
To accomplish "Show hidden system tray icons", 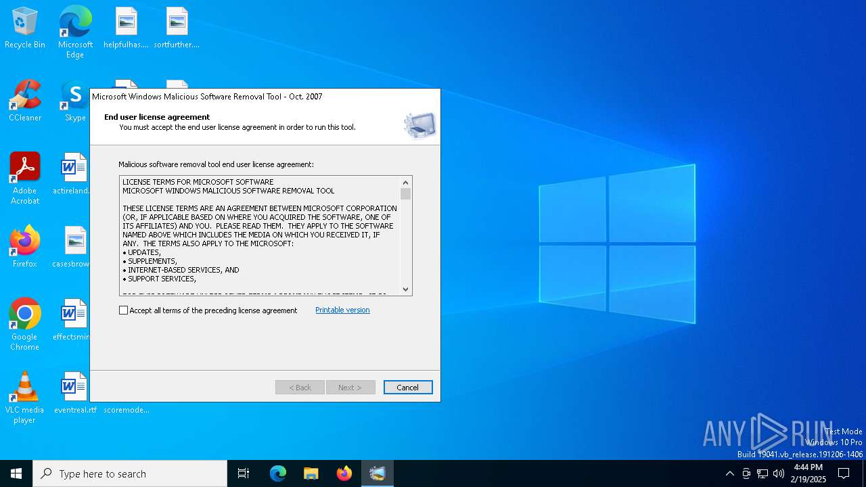I will tap(729, 473).
